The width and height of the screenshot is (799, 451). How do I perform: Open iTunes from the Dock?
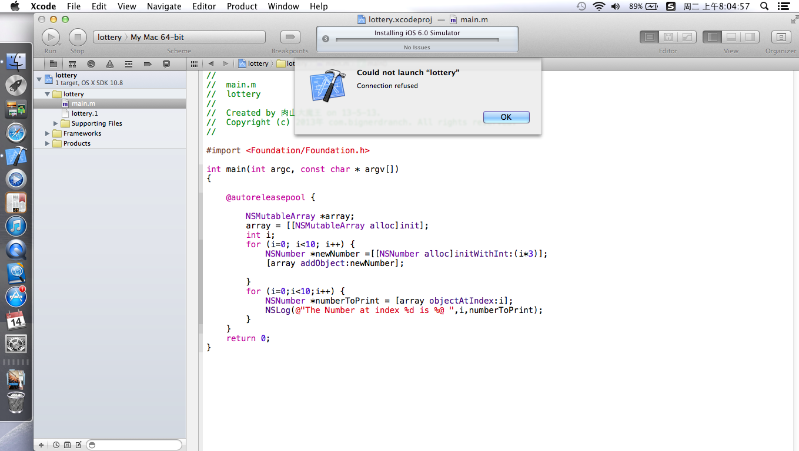point(16,226)
